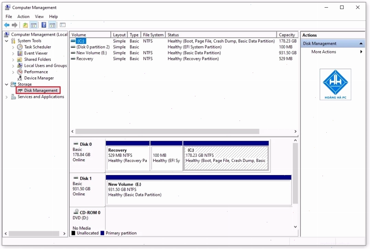
Task: Click the Storage node icon
Action: [x=13, y=84]
